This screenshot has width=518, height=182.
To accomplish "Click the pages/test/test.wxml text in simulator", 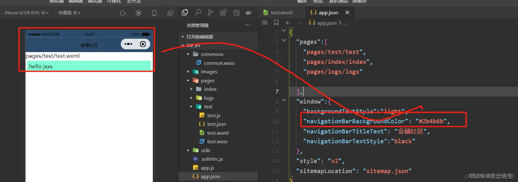I will tap(53, 56).
